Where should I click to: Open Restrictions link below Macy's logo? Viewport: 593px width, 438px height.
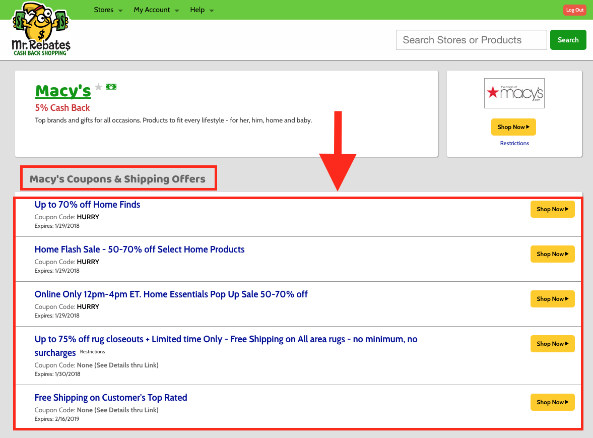pyautogui.click(x=514, y=143)
